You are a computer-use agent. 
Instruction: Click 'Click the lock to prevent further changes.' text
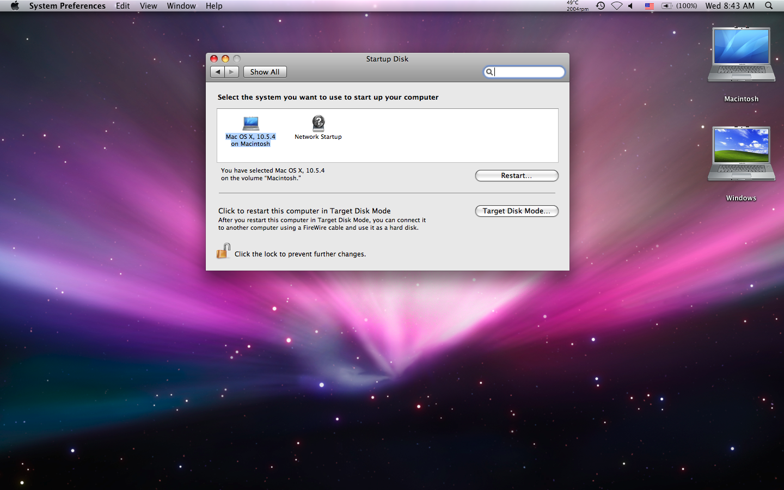[300, 254]
